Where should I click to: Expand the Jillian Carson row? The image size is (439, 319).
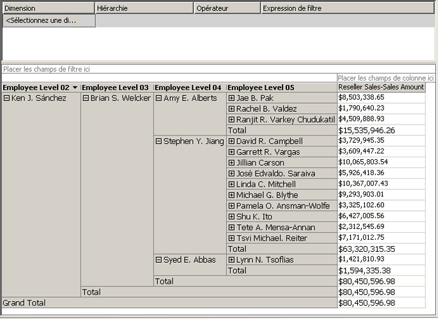click(231, 163)
